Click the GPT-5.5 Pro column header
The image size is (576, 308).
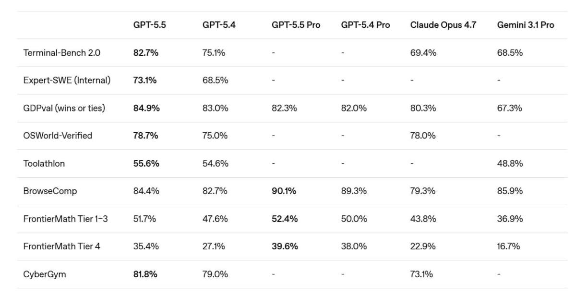tap(296, 25)
